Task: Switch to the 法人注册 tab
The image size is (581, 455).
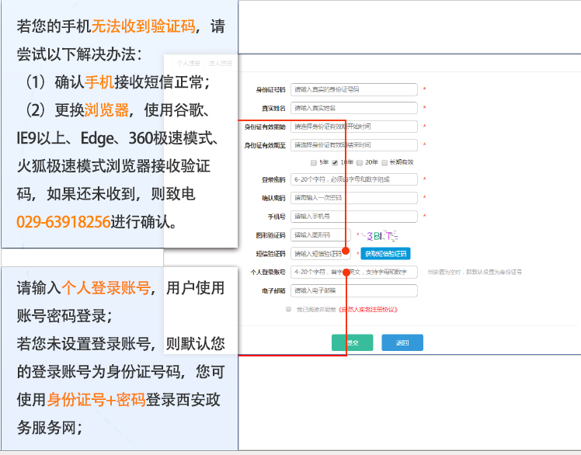Action: (221, 63)
